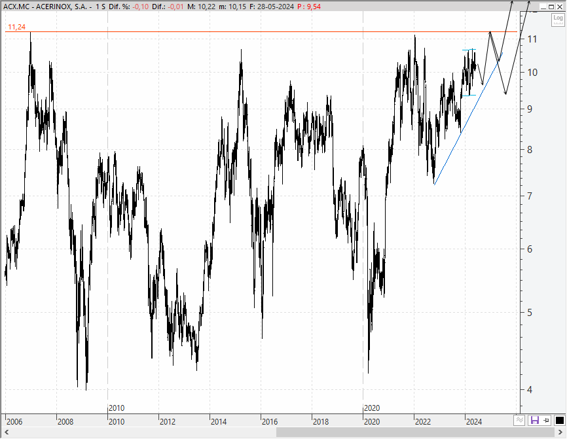Click the M: 10,22 maximum value
Screen dimensions: 567x439
(x=202, y=7)
